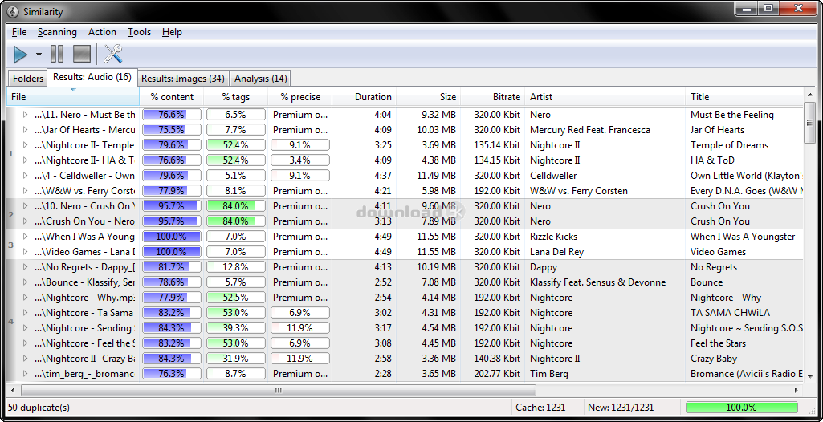The height and width of the screenshot is (422, 823).
Task: Stop the scan from the toolbar
Action: tap(82, 54)
